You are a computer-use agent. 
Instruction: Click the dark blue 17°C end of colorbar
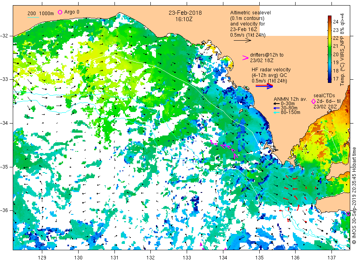(x=329, y=80)
